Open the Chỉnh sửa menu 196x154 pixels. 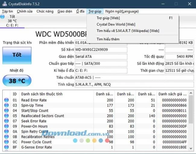(25, 11)
